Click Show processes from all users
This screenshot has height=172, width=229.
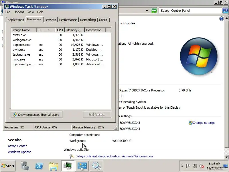click(x=37, y=115)
